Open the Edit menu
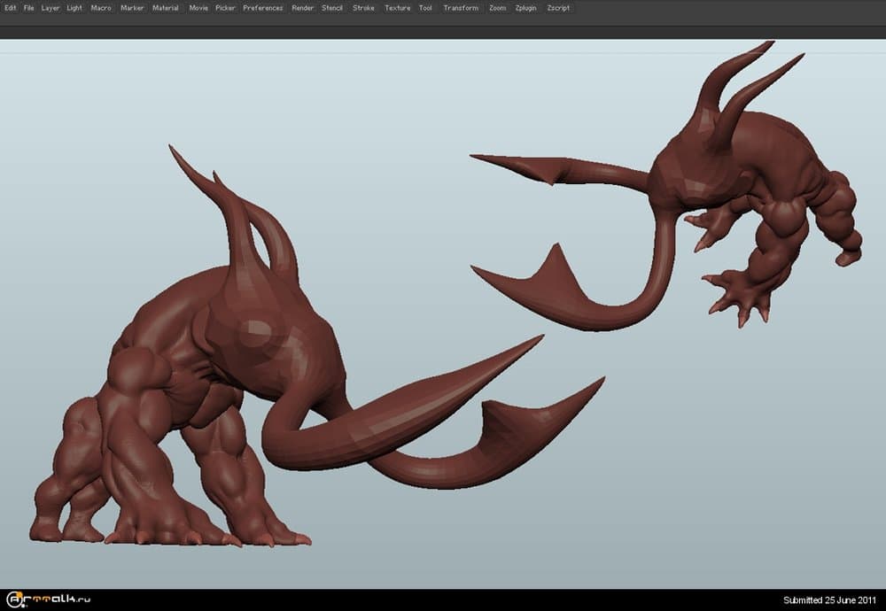The image size is (886, 611). point(11,8)
